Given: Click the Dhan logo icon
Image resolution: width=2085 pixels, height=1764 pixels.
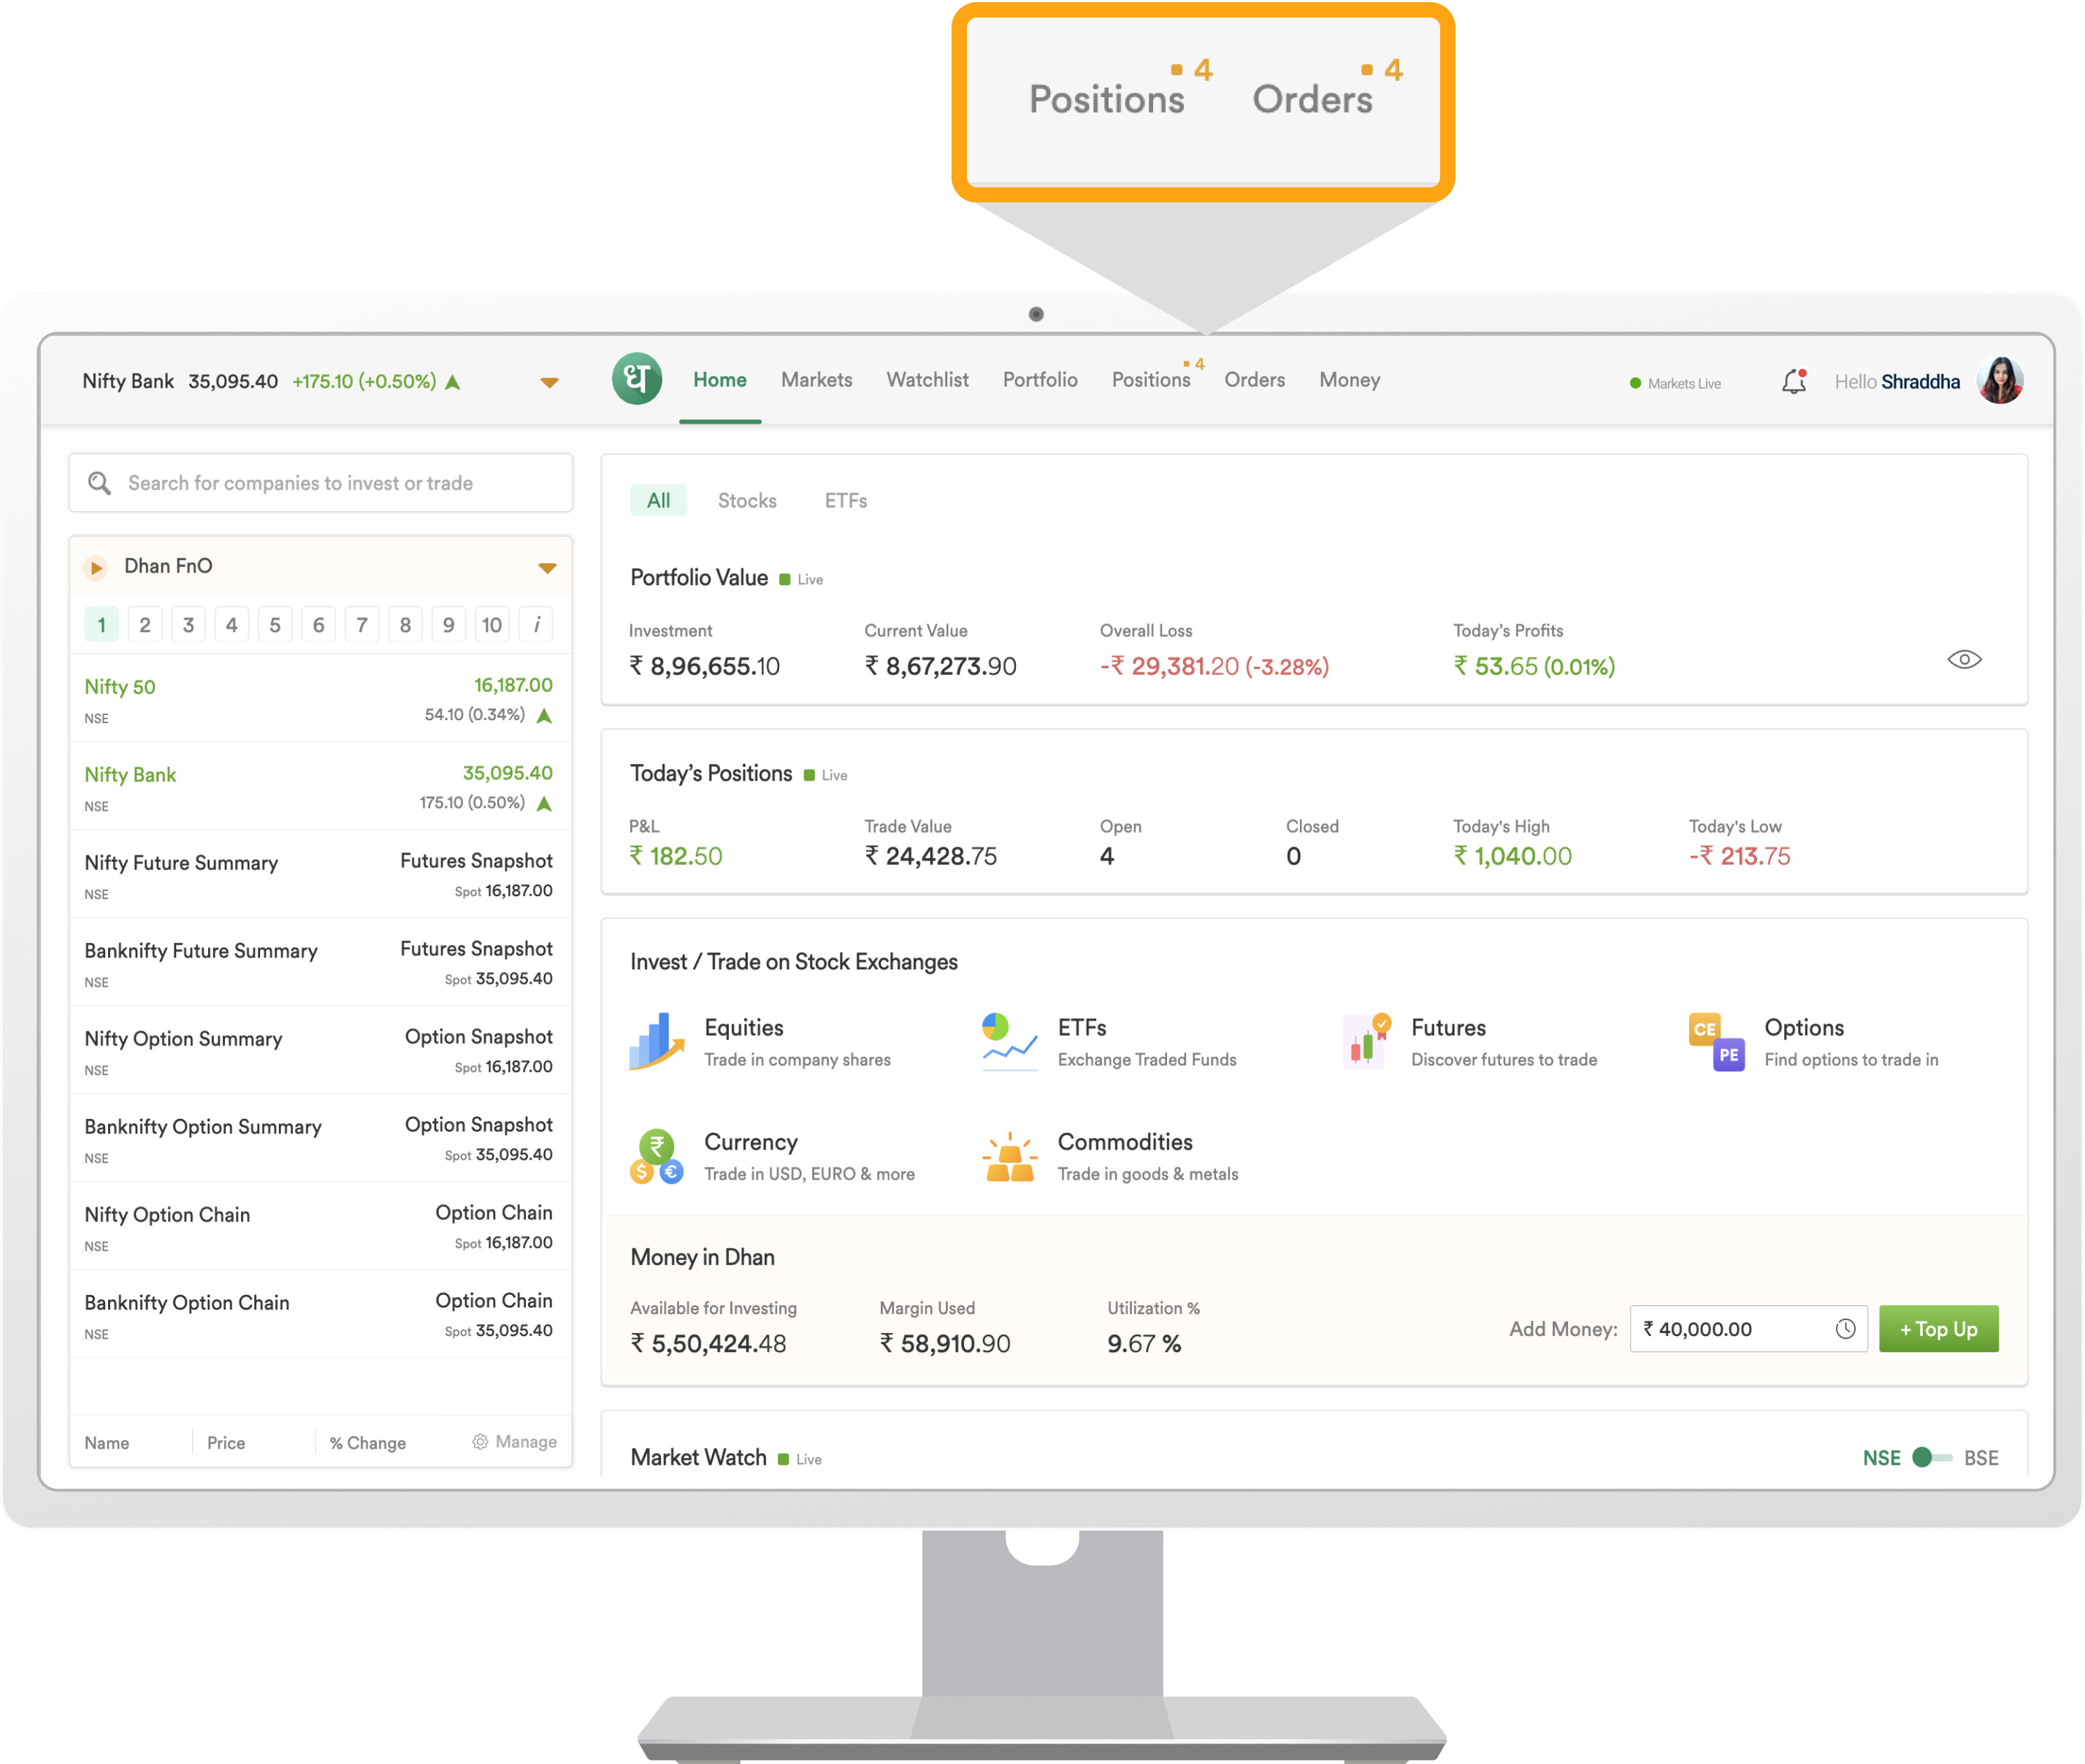Looking at the screenshot, I should click(x=637, y=380).
